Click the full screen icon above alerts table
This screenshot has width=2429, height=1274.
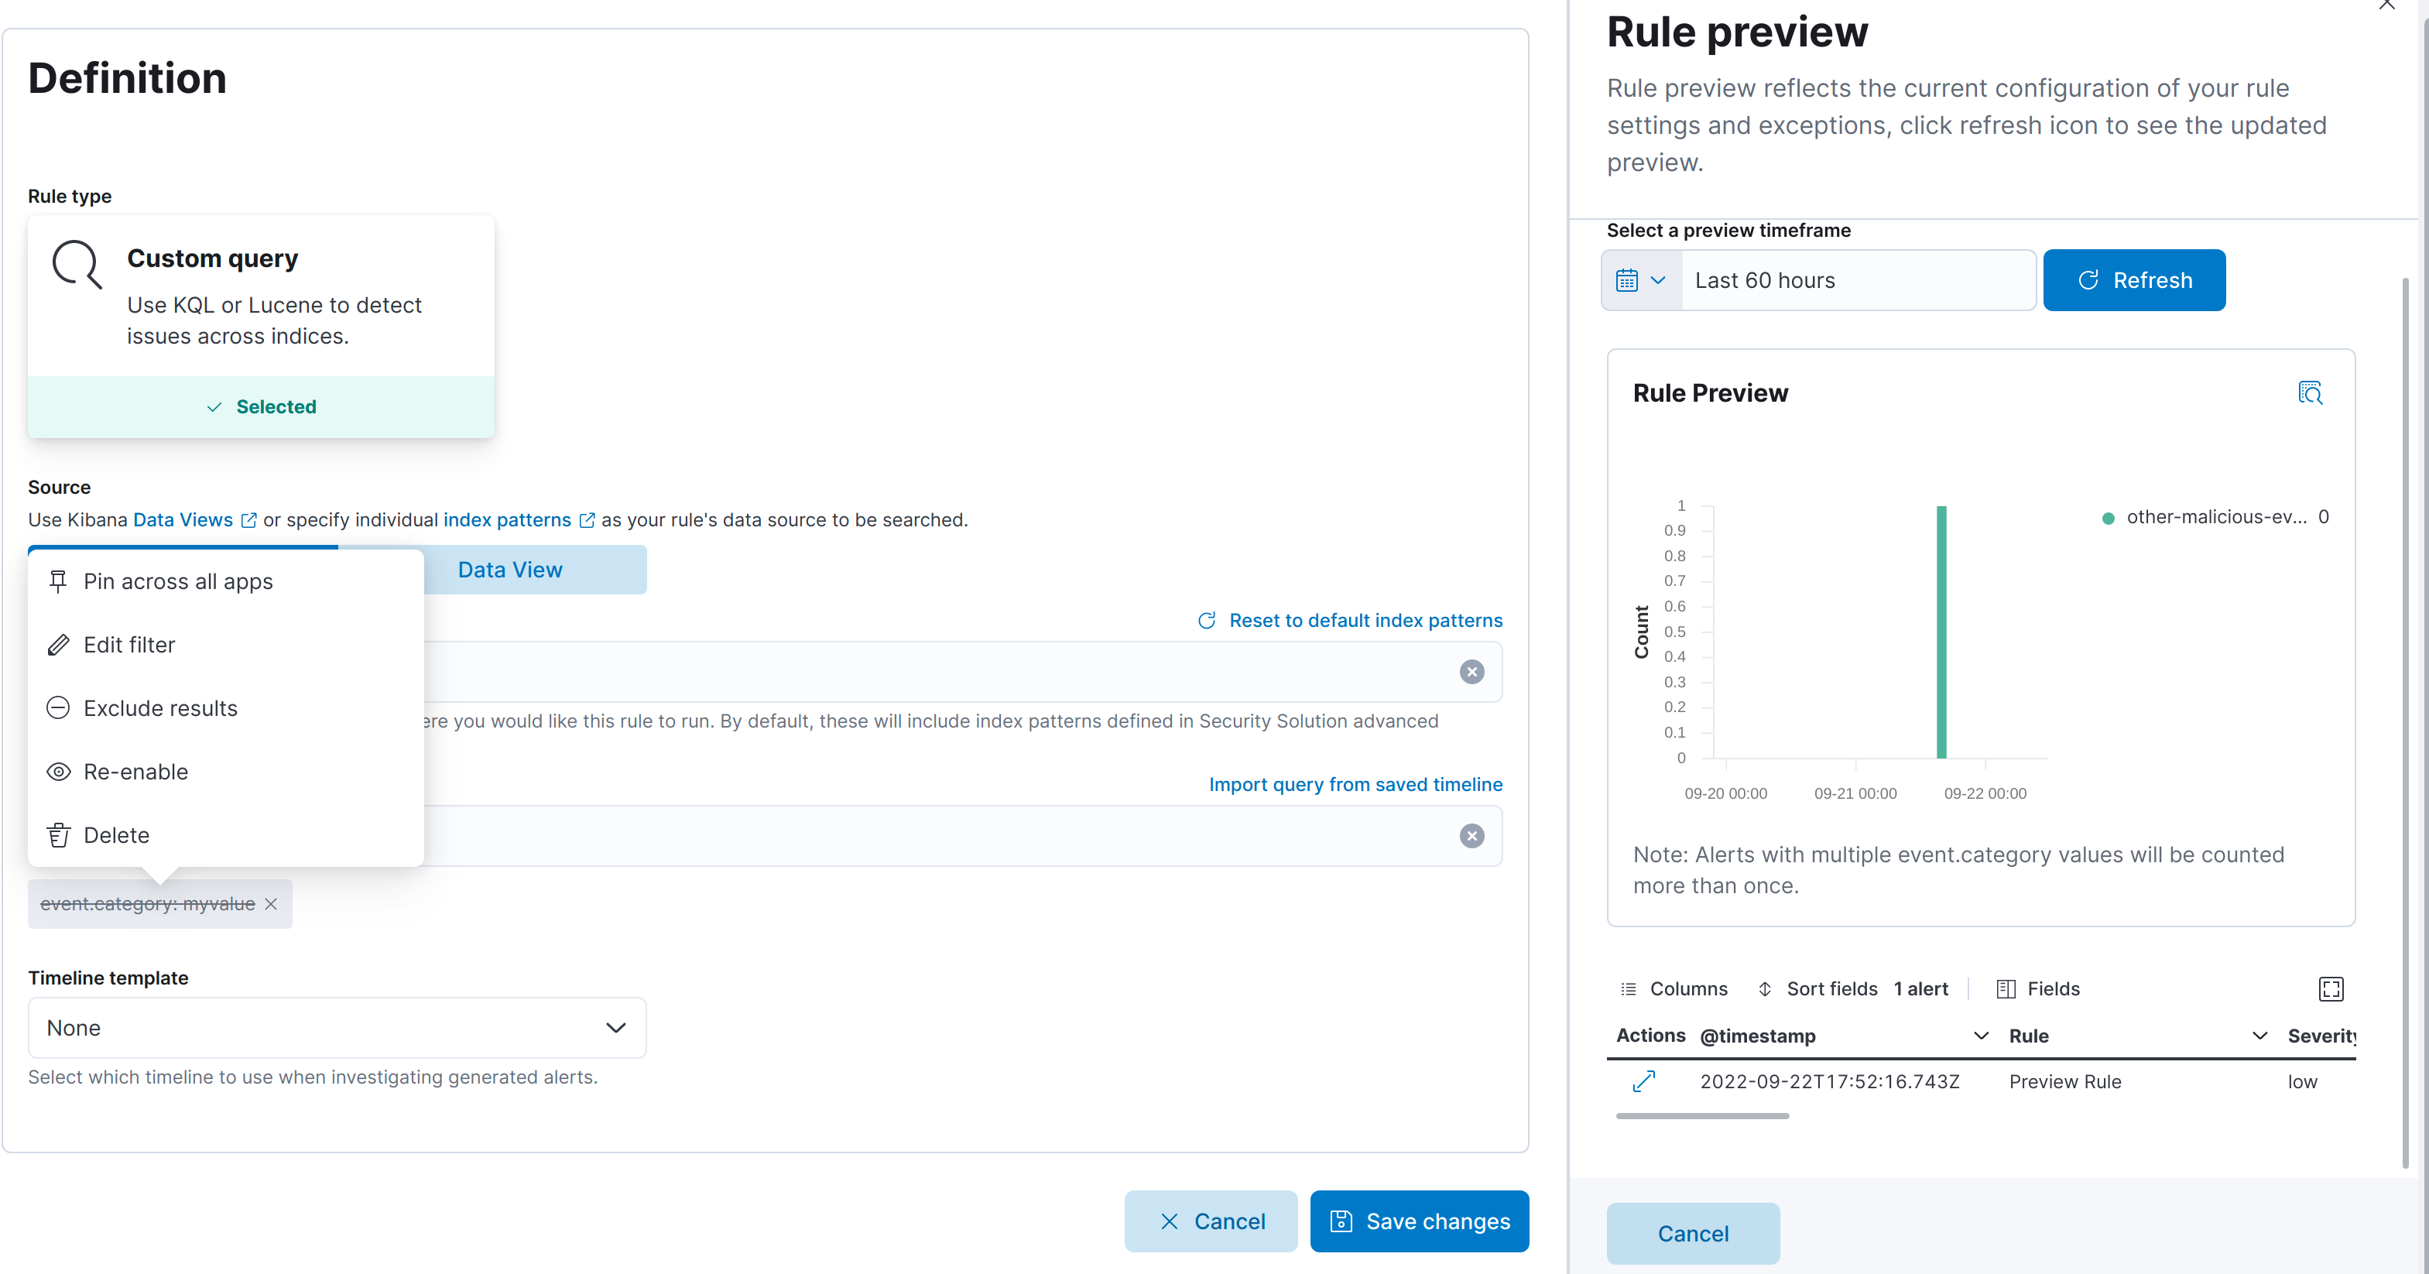click(2331, 988)
